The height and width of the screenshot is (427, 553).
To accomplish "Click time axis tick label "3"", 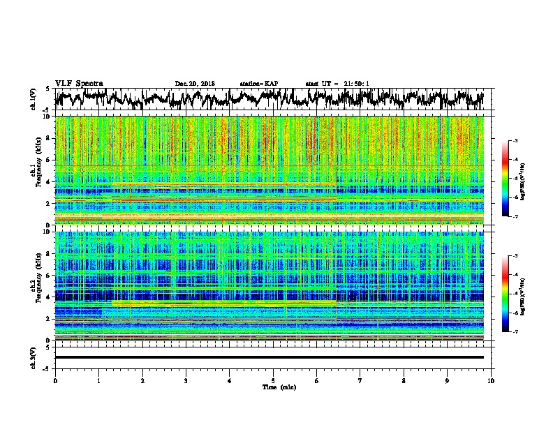I will click(186, 381).
